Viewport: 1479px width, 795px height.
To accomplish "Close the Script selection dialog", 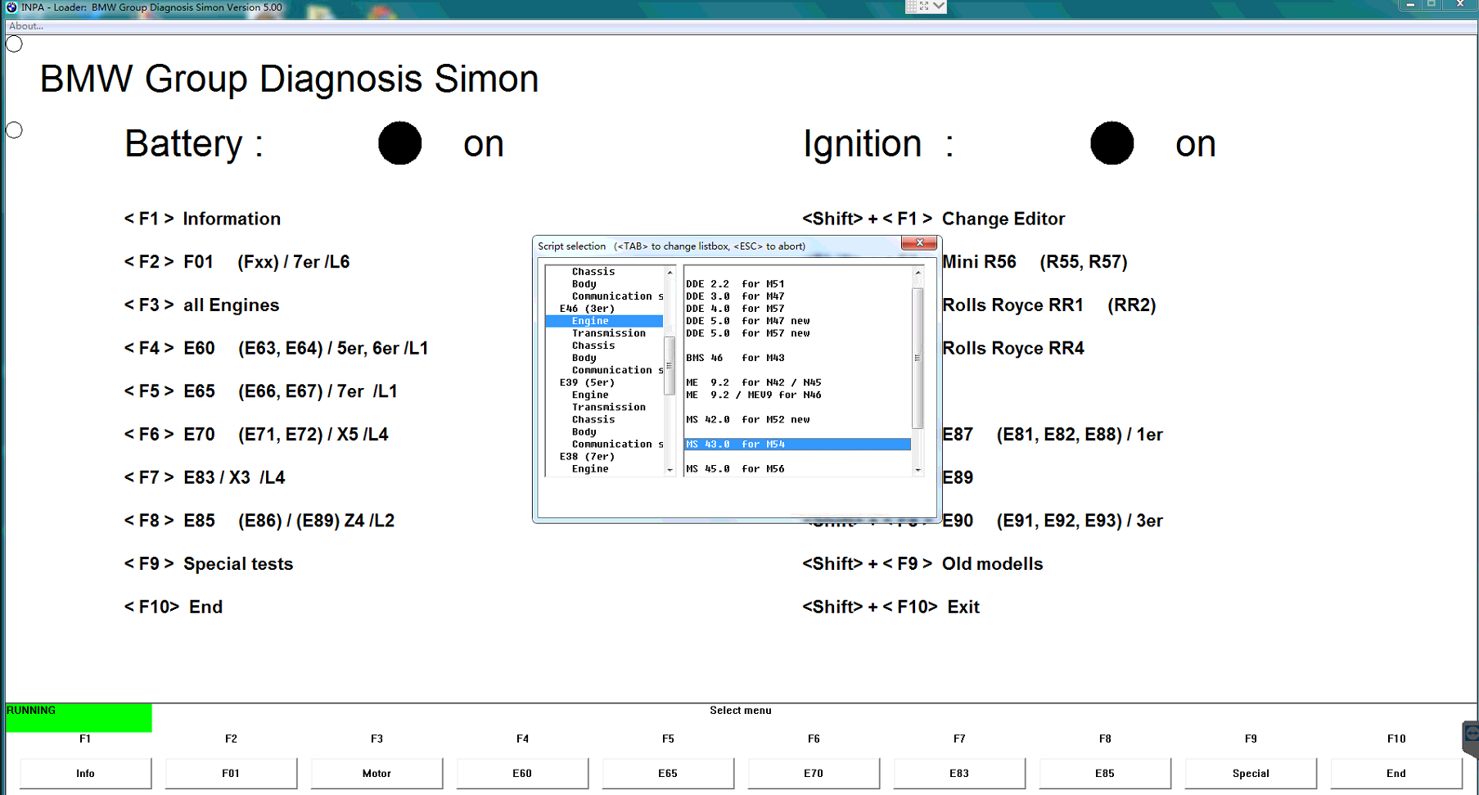I will click(x=919, y=243).
